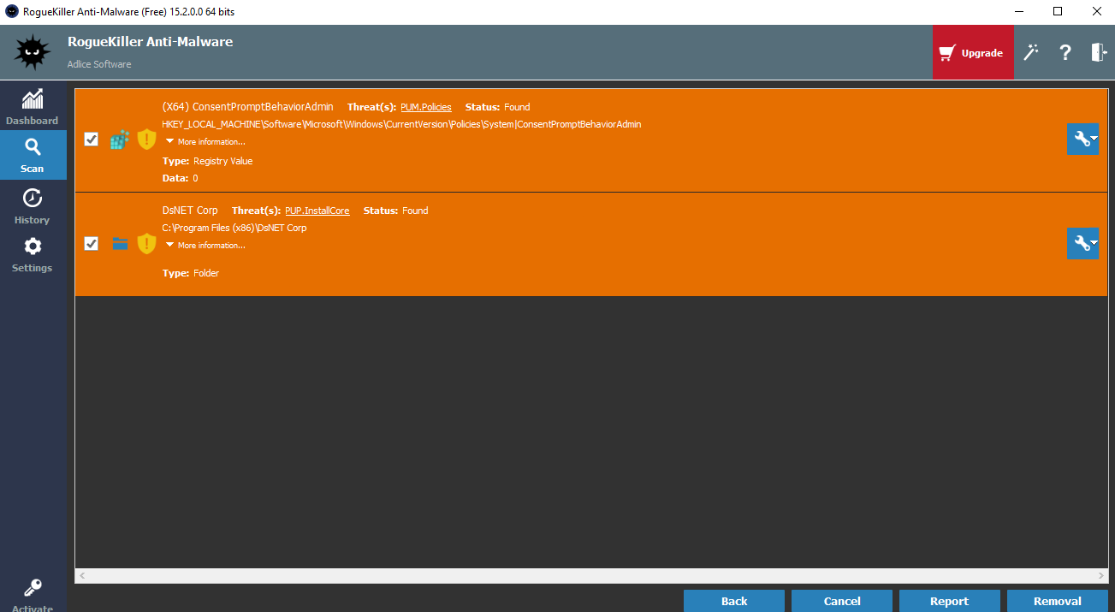Switch to the Scan section
This screenshot has width=1115, height=612.
pos(33,155)
